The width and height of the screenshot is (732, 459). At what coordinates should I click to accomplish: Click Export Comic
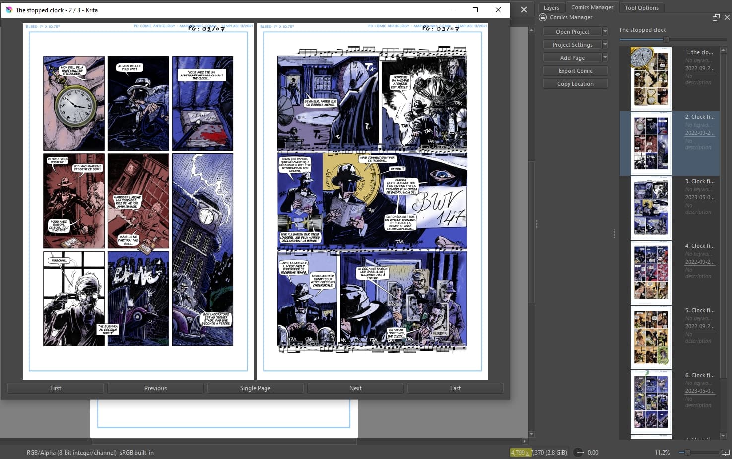575,71
